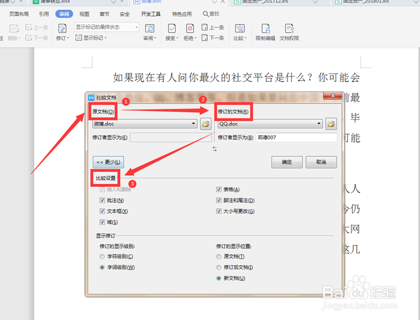The height and width of the screenshot is (320, 420).
Task: Open the Review (审阅) tab
Action: click(64, 14)
